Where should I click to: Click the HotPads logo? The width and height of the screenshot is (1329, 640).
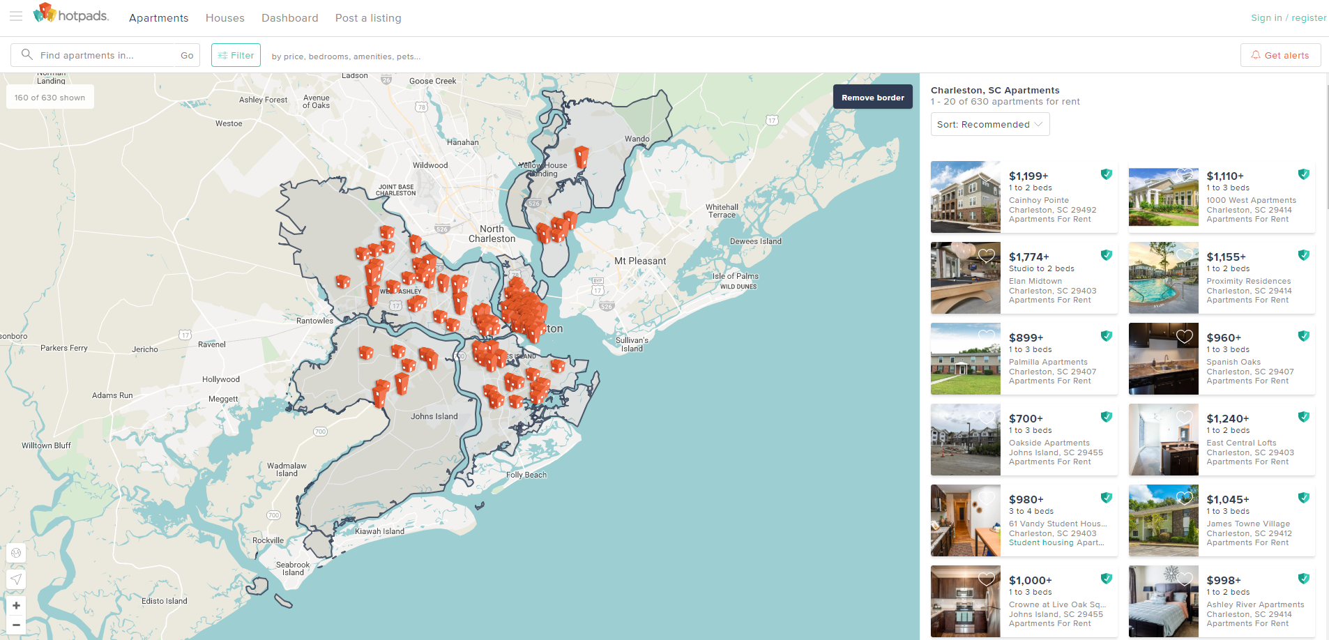click(71, 15)
